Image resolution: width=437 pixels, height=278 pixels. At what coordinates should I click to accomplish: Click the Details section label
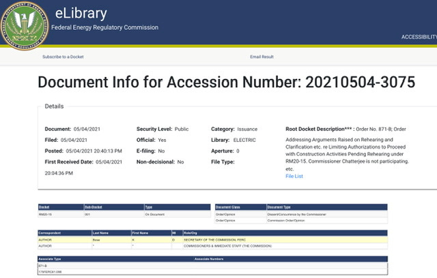[54, 106]
